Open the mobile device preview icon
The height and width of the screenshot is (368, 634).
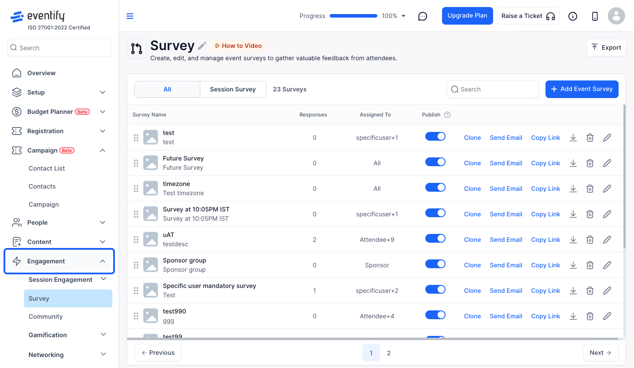pos(595,16)
